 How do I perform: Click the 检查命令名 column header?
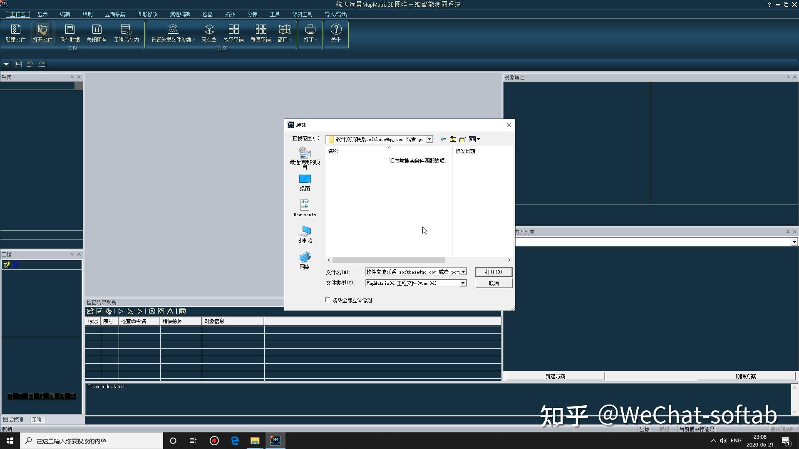tap(139, 321)
